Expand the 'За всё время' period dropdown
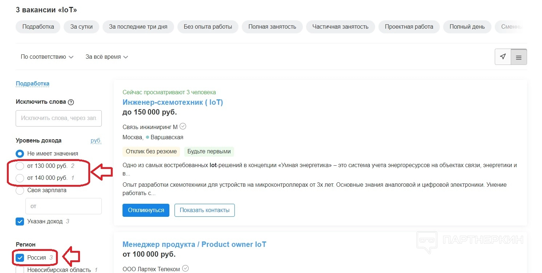Screen dimensions: 542x273 coord(107,57)
